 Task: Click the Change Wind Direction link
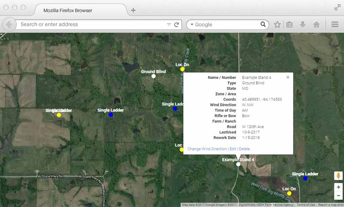[207, 149]
